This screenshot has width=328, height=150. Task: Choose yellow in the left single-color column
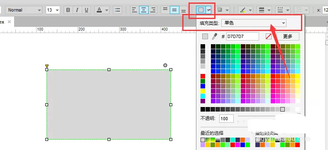[203, 91]
